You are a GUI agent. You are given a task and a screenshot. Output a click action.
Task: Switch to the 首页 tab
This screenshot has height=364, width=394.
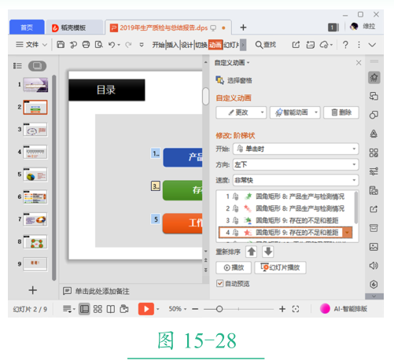(27, 27)
